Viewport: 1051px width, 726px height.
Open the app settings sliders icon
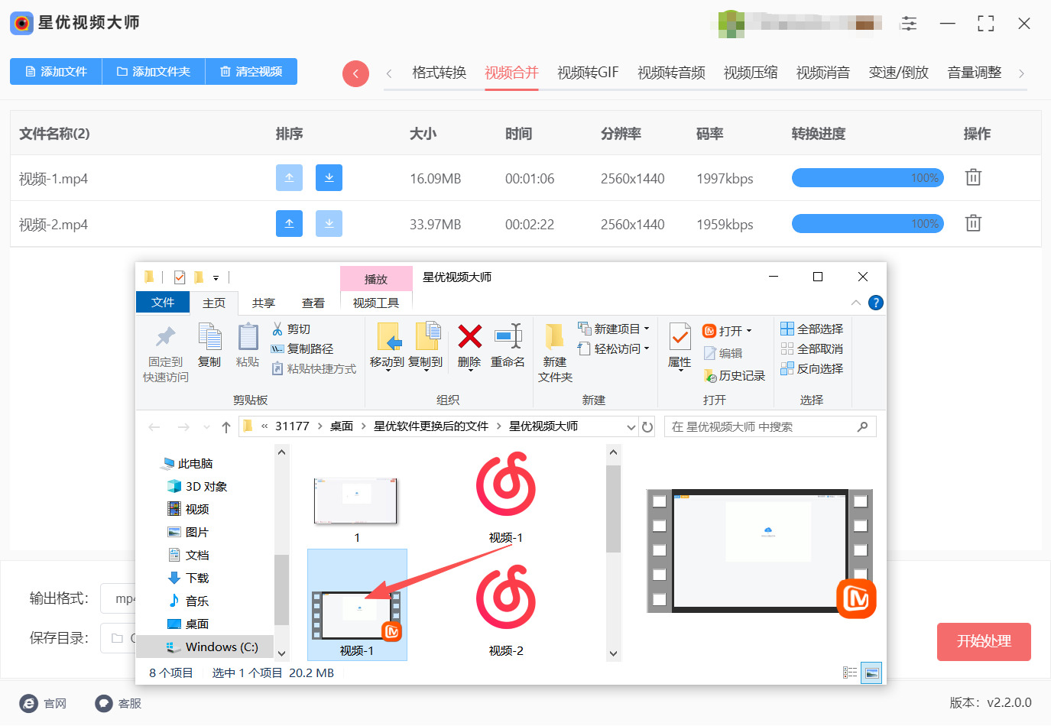(x=909, y=23)
